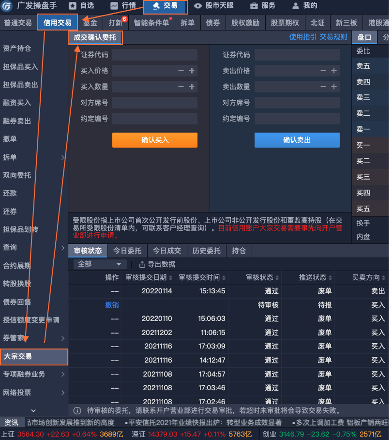Image resolution: width=389 pixels, height=440 pixels.
Task: Decrease 卖出数量 with the minus icon
Action: click(x=323, y=87)
